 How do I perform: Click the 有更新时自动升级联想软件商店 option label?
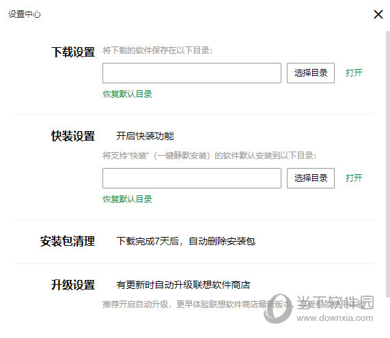183,285
